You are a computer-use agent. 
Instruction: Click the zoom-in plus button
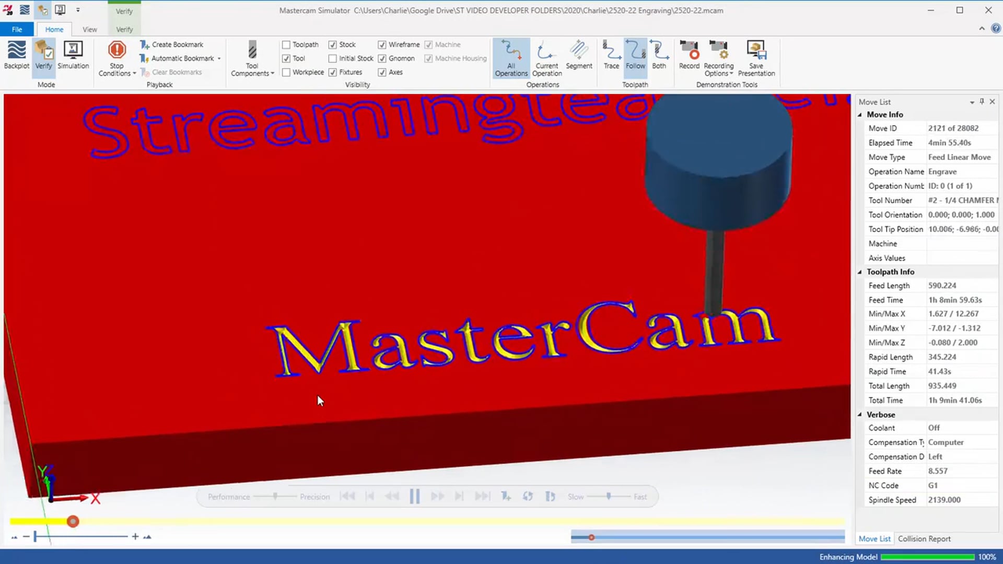[x=135, y=536]
